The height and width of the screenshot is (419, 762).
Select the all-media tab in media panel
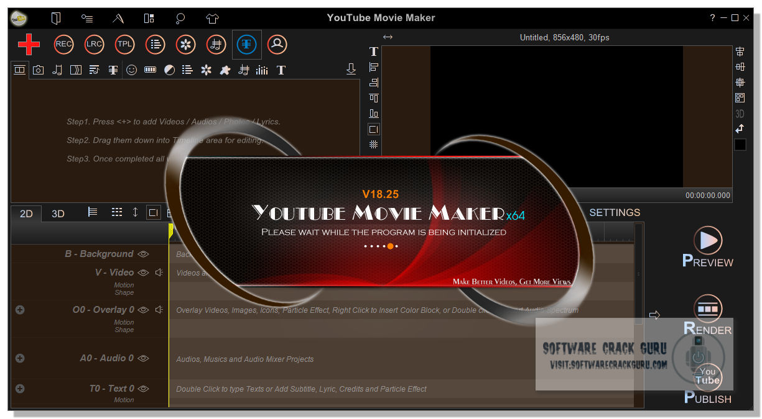[20, 70]
